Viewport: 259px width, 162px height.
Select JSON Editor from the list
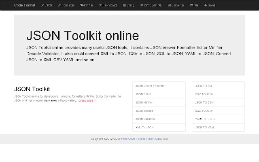pos(144,94)
